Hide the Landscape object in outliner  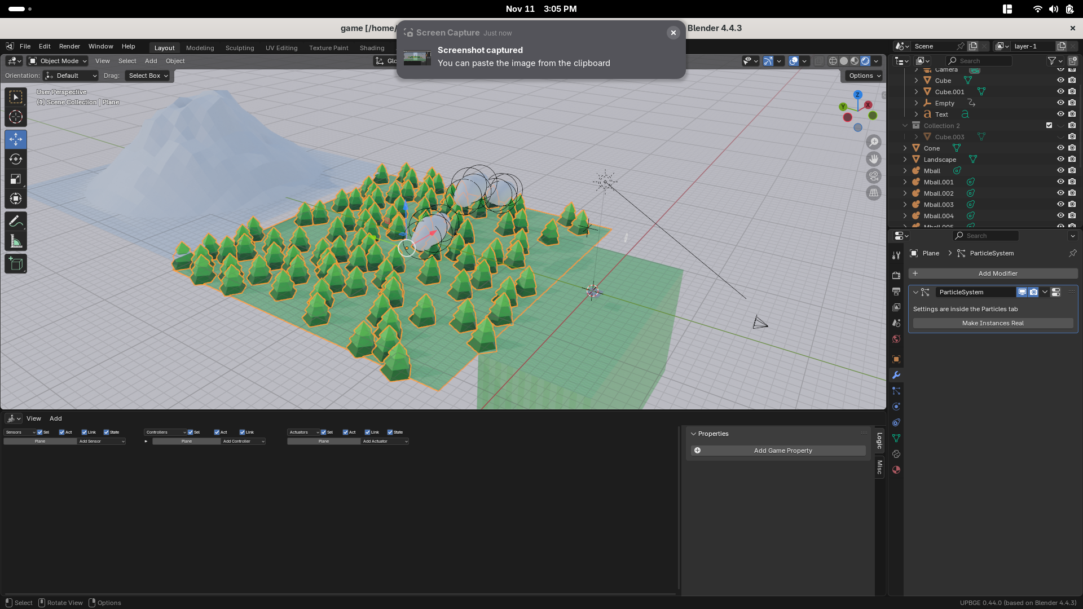1060,160
